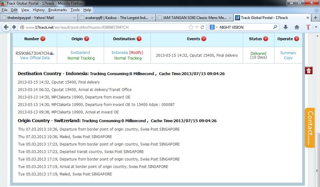The image size is (320, 187).
Task: Click the Copy link
Action: pyautogui.click(x=288, y=58)
